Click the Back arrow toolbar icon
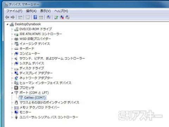 coord(7,17)
